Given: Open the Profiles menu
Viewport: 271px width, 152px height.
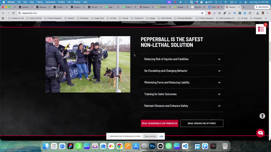Looking at the screenshot, I should (61, 2).
